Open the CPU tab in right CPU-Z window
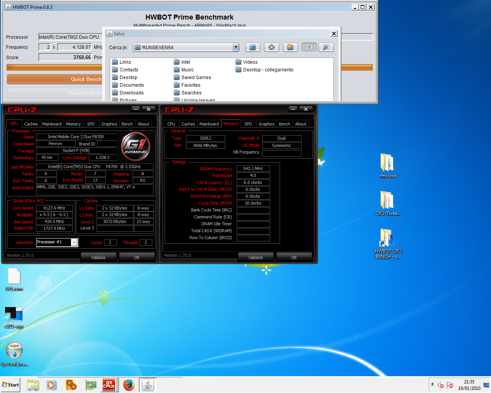 pyautogui.click(x=171, y=124)
